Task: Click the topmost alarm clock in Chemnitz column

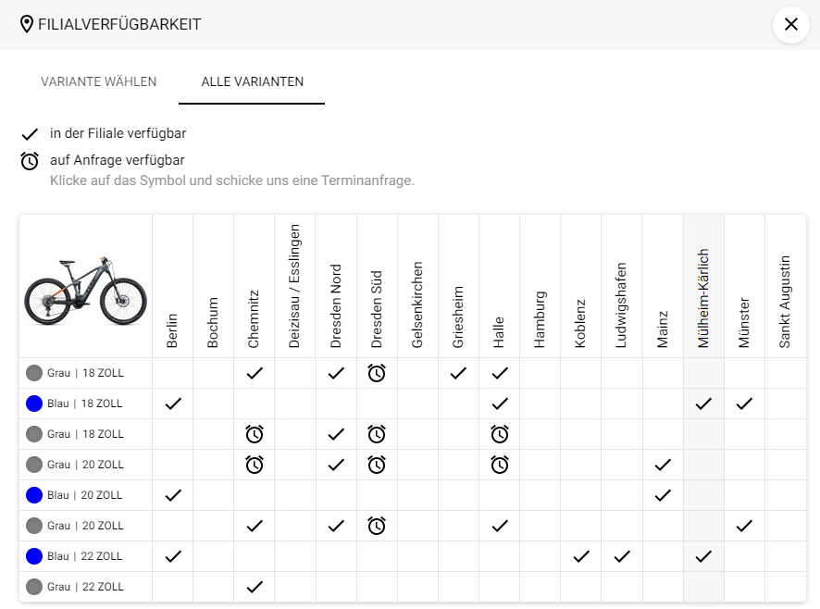Action: [x=255, y=434]
